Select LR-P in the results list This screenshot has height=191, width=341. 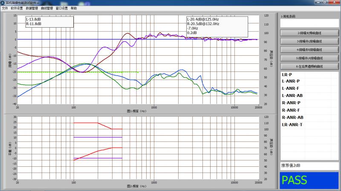click(x=287, y=74)
